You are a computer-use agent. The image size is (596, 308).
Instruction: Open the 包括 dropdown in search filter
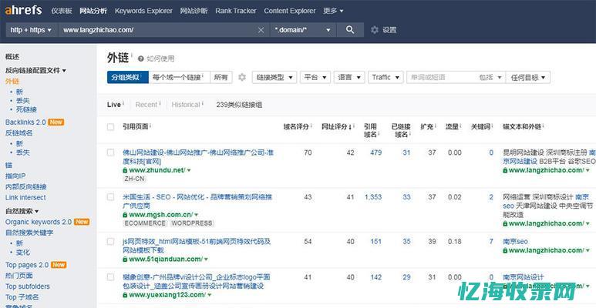pos(490,77)
